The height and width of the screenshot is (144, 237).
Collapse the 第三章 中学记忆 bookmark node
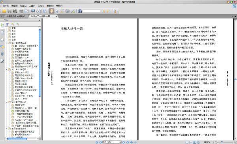7,102
